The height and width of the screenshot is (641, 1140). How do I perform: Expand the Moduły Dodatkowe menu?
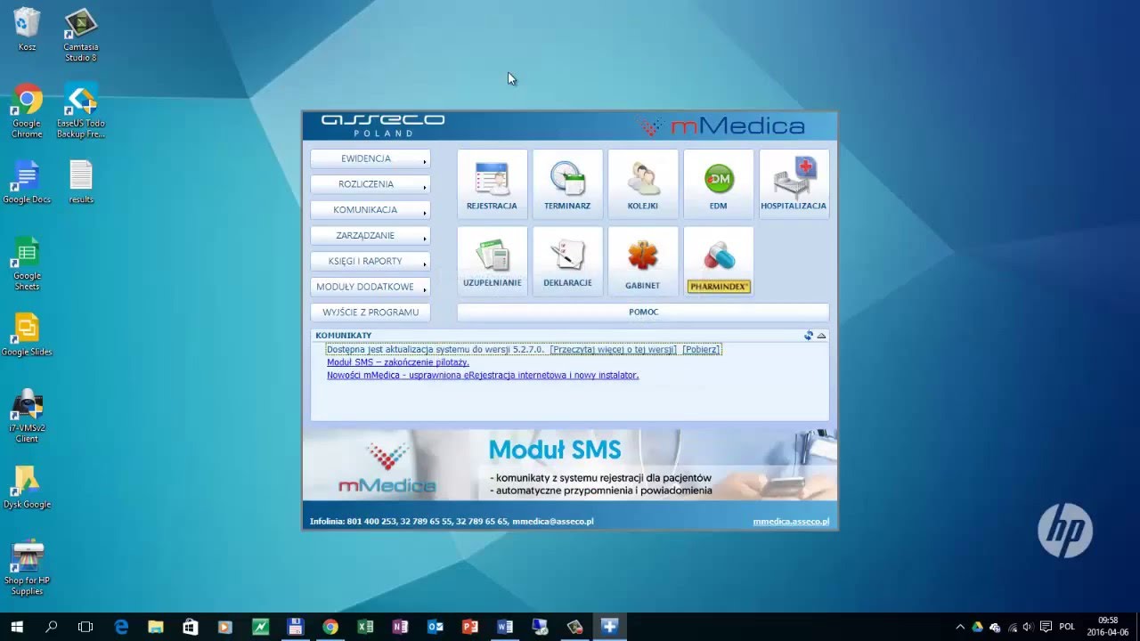(x=370, y=288)
